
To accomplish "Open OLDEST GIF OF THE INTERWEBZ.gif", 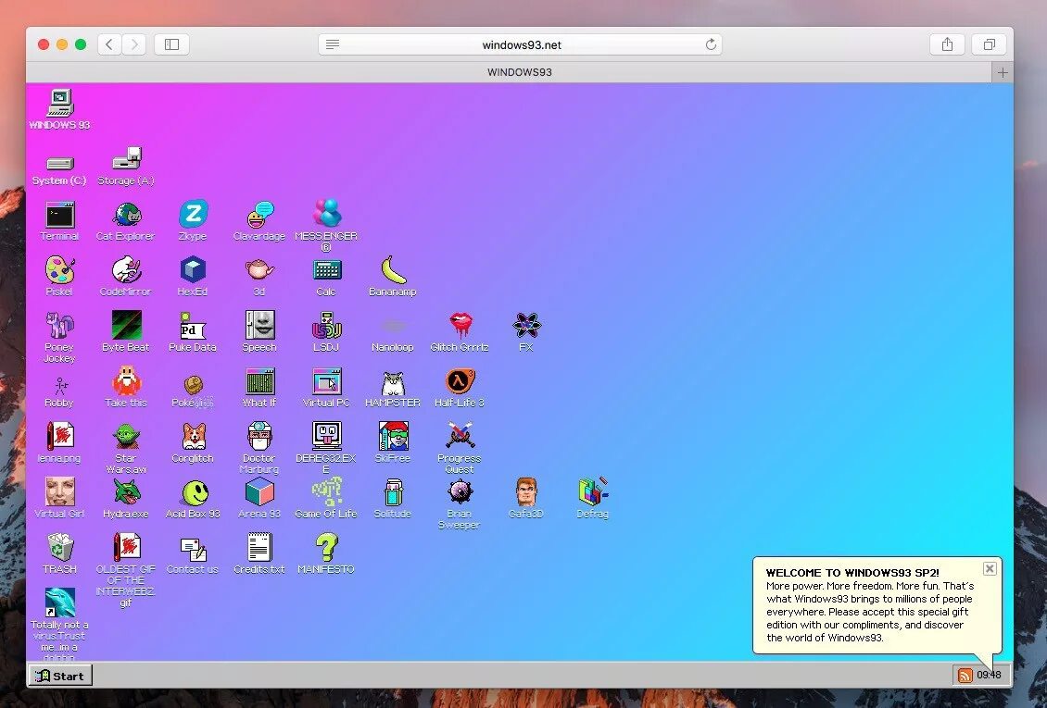I will 126,547.
